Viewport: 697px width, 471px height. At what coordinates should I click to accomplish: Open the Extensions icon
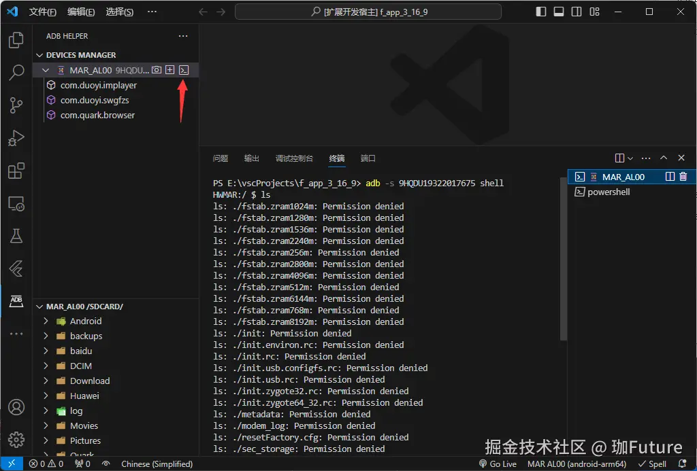click(16, 171)
